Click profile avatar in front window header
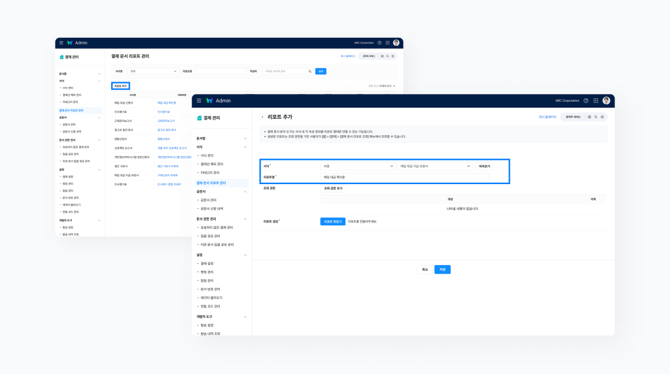The height and width of the screenshot is (374, 670). point(607,101)
